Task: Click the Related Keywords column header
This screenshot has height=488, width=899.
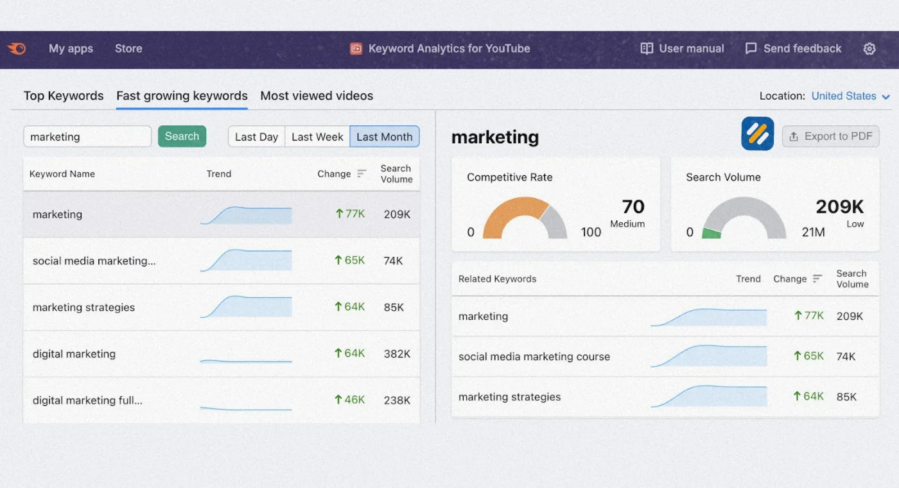Action: click(497, 279)
